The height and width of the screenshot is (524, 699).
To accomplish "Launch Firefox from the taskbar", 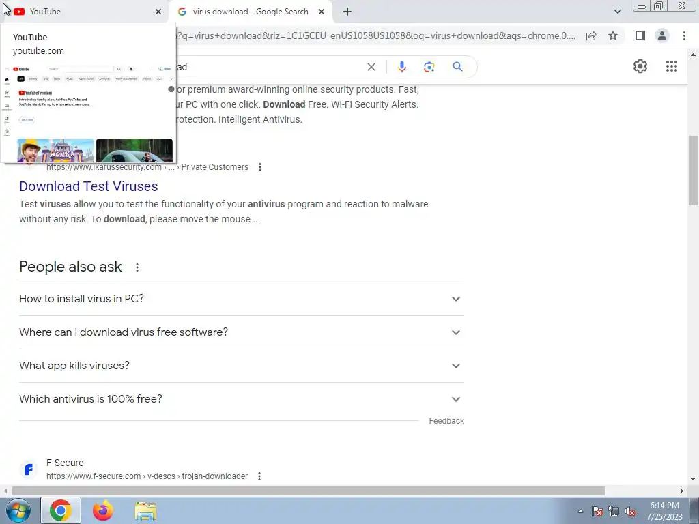I will pyautogui.click(x=103, y=510).
